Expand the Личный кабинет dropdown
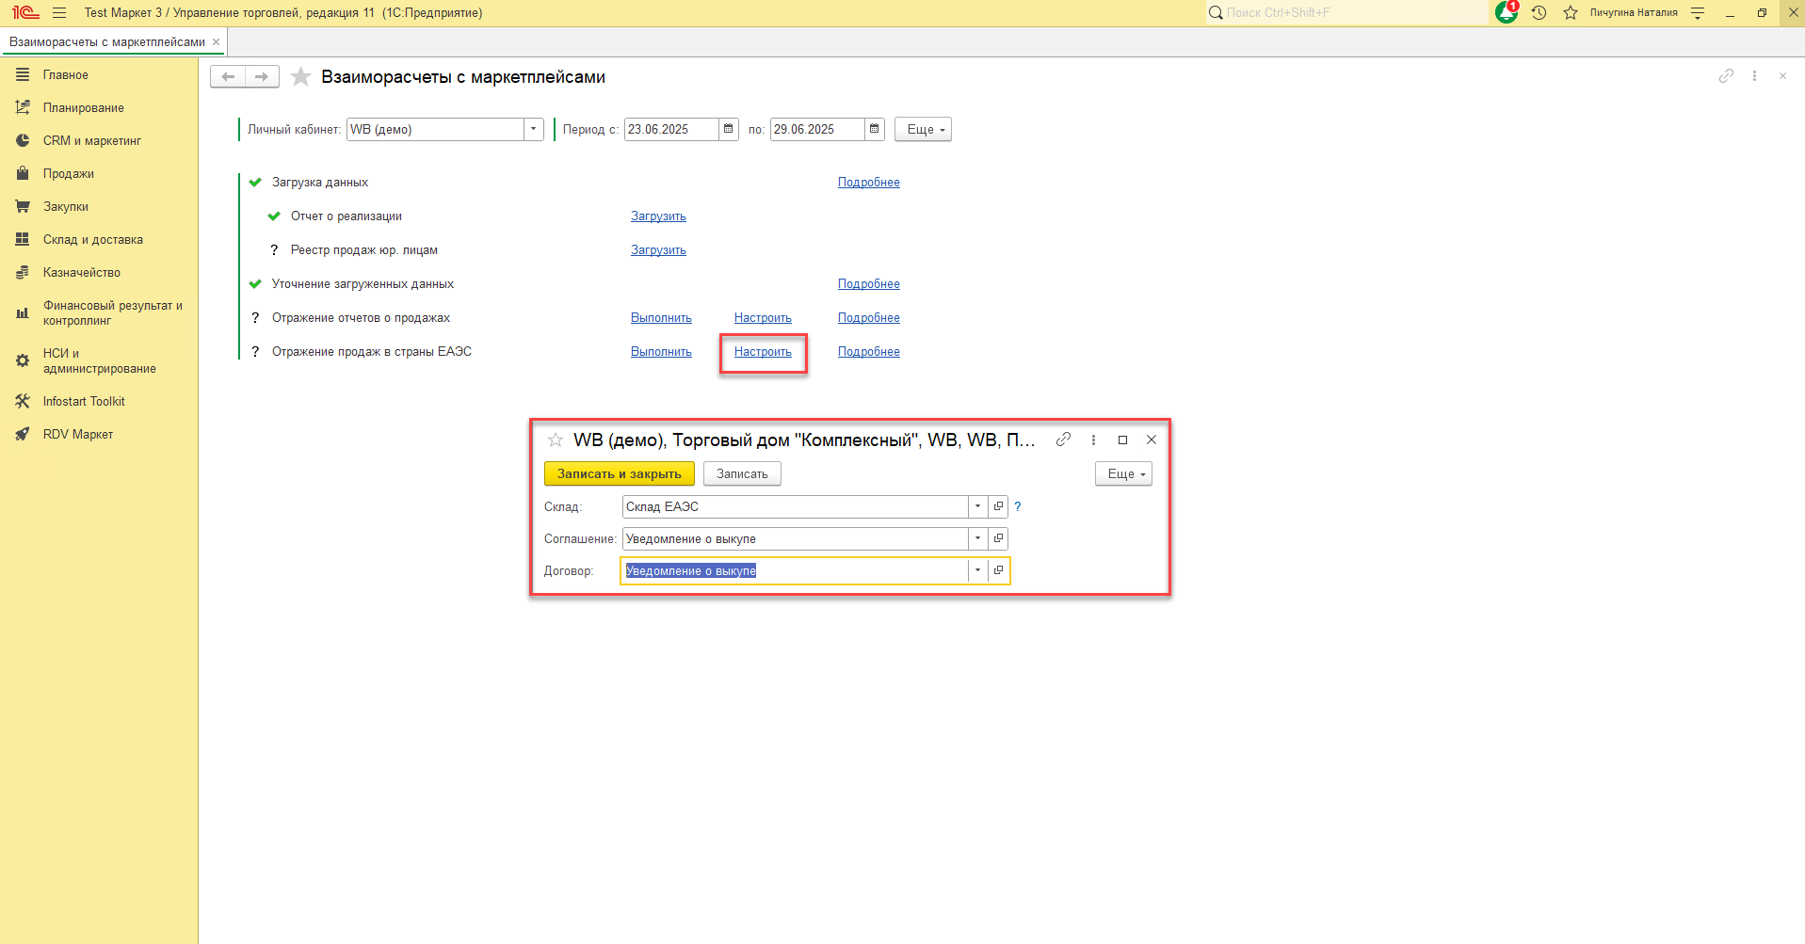 (x=534, y=129)
